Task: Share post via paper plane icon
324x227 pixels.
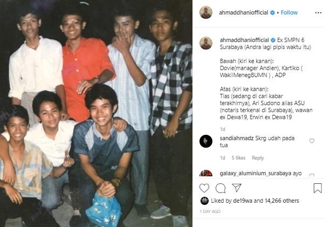Action: click(x=237, y=188)
